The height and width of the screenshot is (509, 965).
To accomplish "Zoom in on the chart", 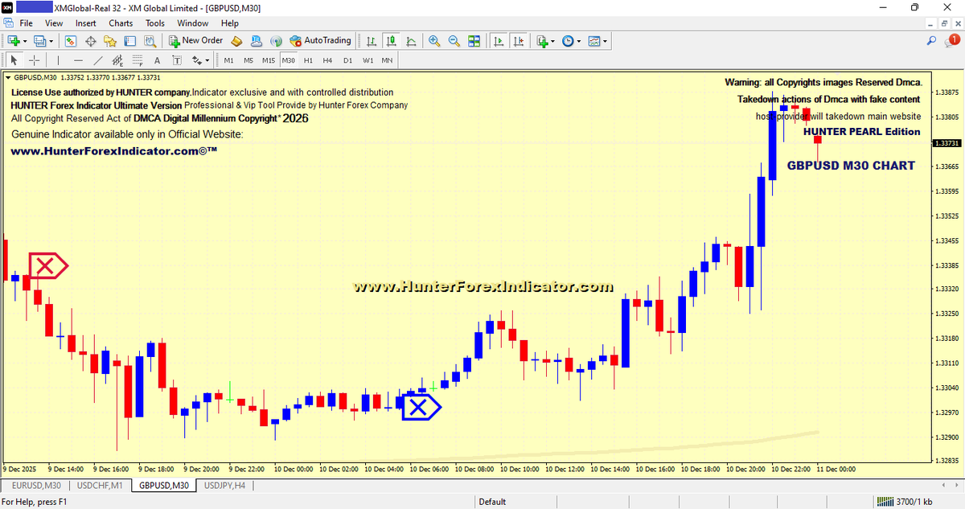I will click(x=434, y=41).
